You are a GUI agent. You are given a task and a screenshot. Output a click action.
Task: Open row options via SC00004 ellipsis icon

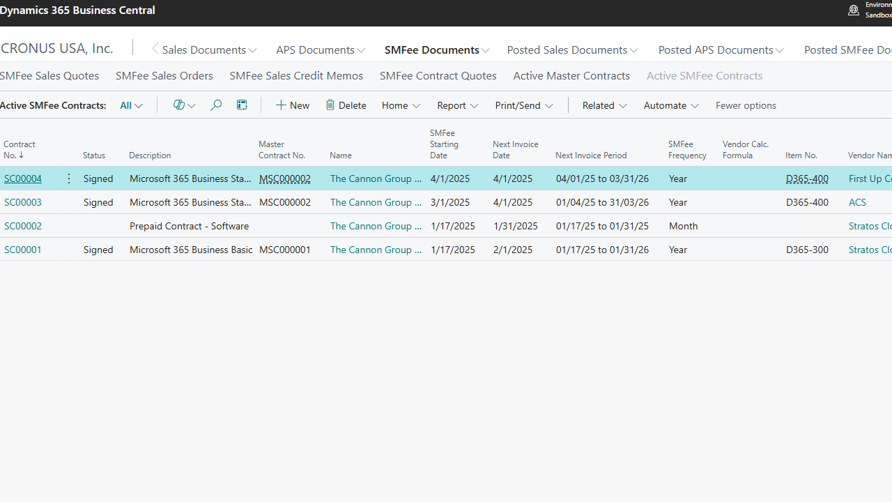click(69, 178)
